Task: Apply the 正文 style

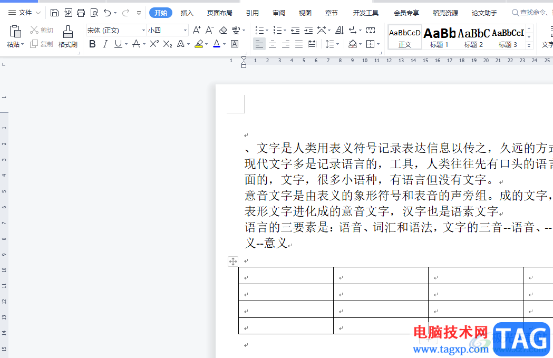Action: click(405, 37)
